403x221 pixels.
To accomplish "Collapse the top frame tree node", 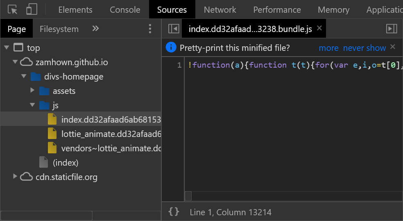I will point(7,47).
